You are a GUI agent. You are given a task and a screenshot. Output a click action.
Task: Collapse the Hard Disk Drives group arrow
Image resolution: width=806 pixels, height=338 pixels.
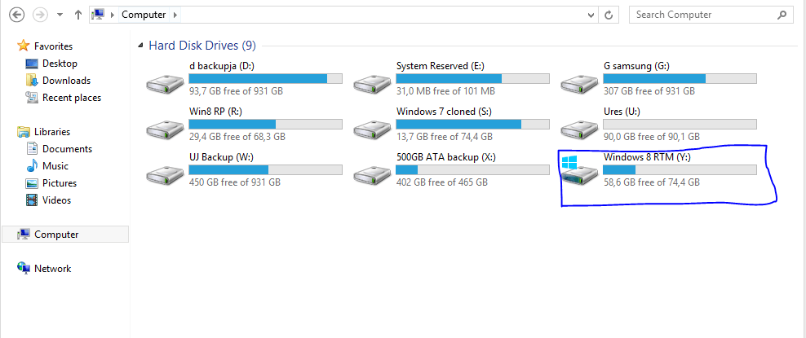click(x=140, y=46)
